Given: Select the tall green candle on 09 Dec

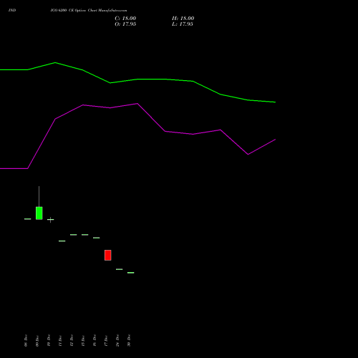Looking at the screenshot, I should pos(39,213).
